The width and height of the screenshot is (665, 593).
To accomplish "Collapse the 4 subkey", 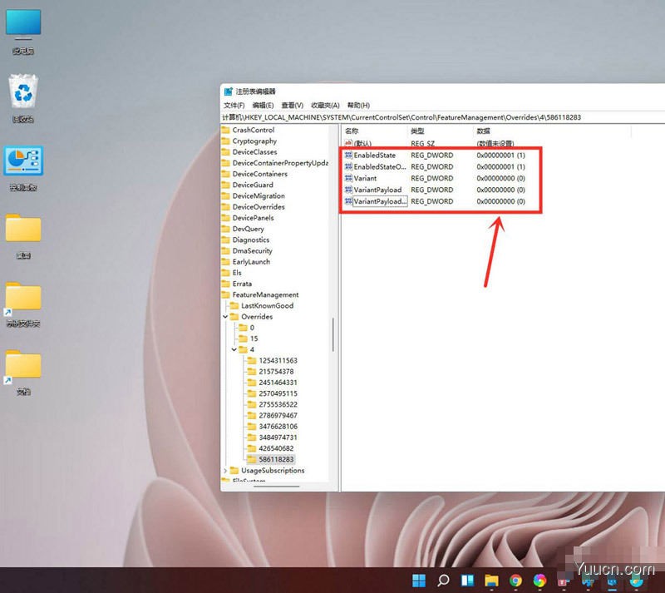I will click(x=234, y=350).
